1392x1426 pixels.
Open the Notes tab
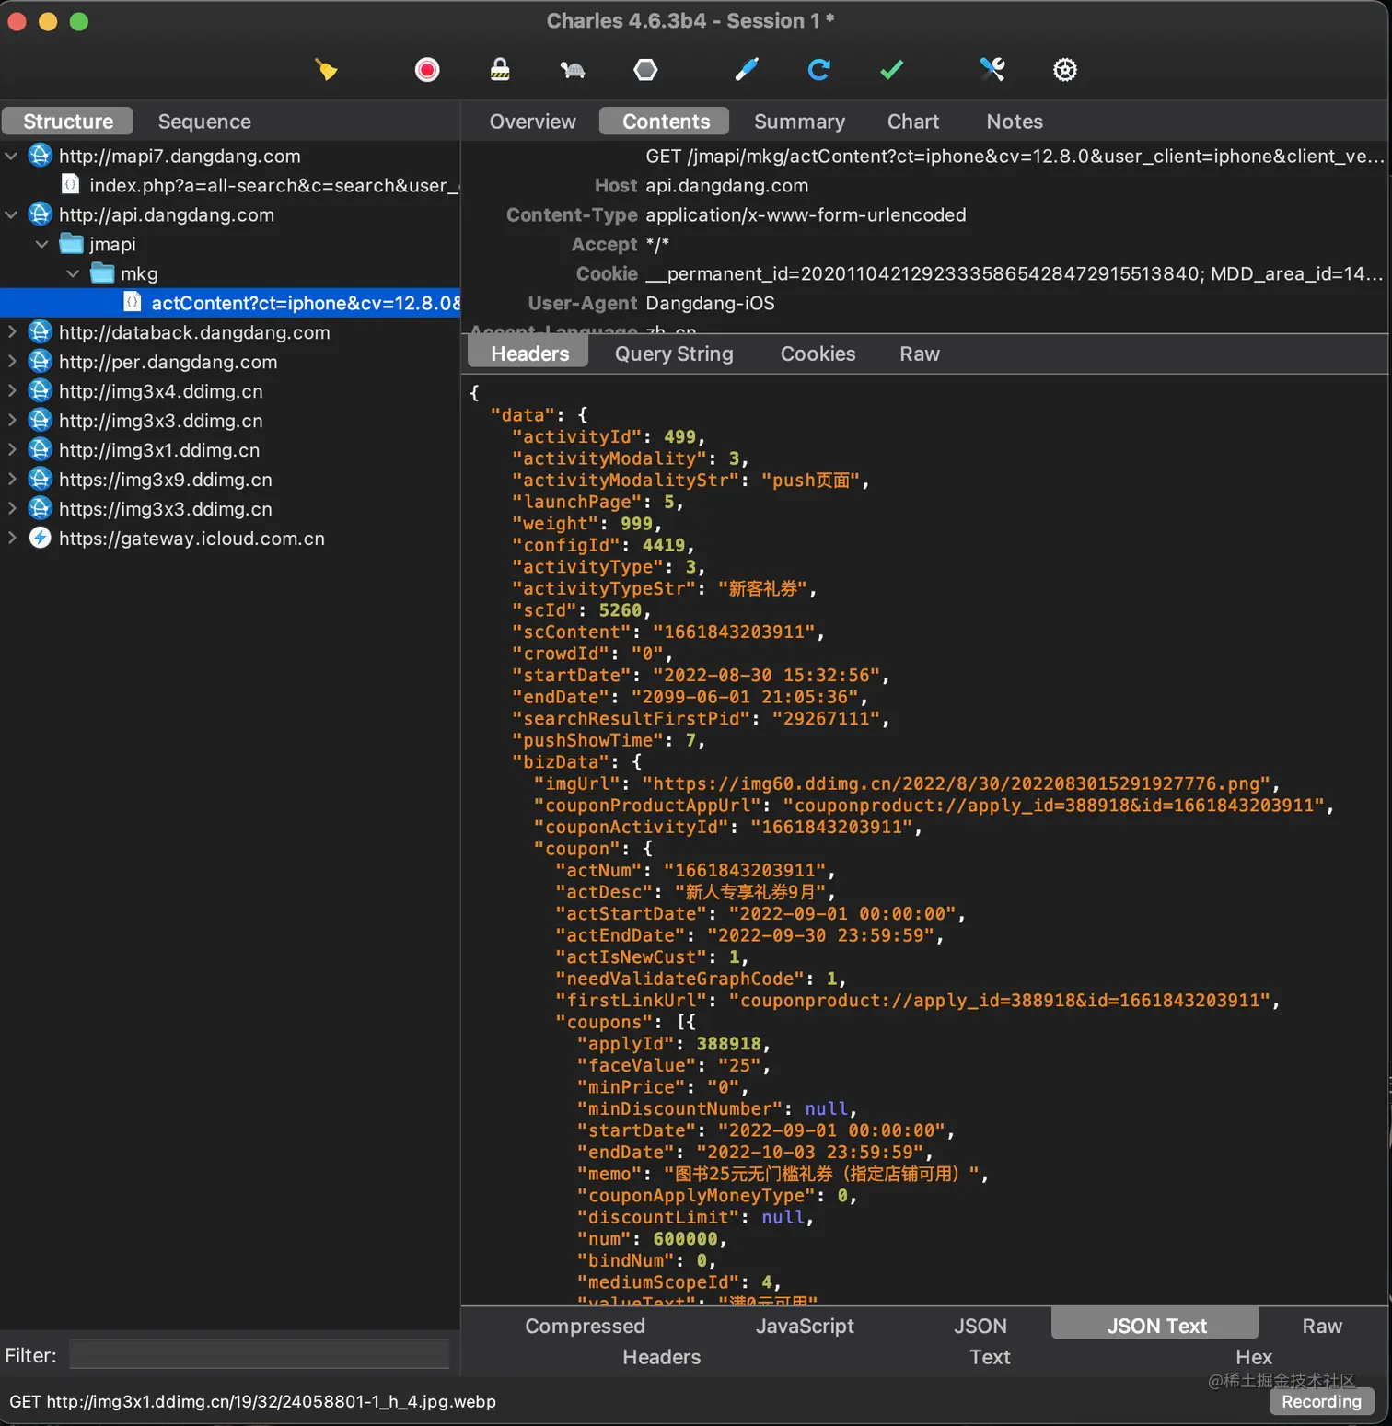point(1015,122)
